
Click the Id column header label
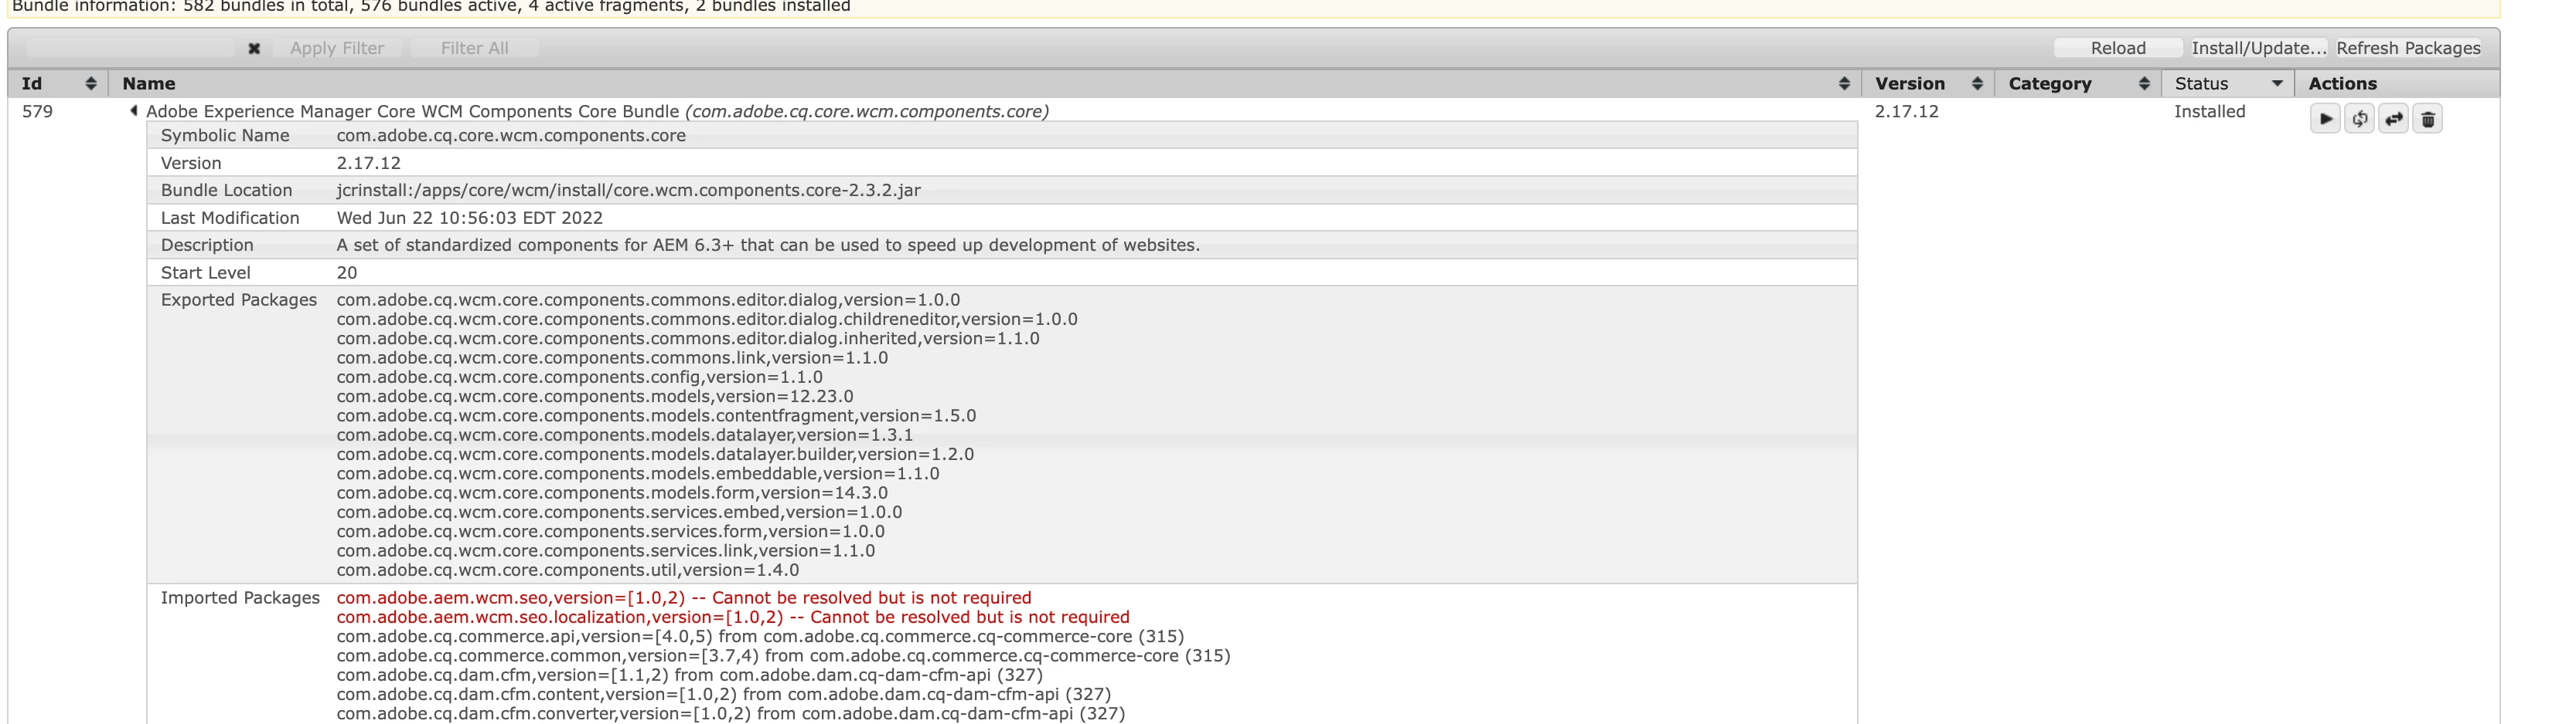click(32, 84)
